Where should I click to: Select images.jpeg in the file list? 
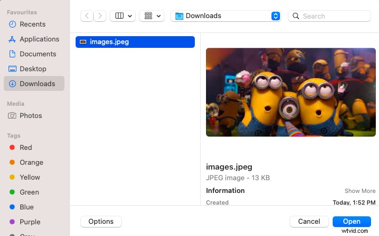[135, 42]
